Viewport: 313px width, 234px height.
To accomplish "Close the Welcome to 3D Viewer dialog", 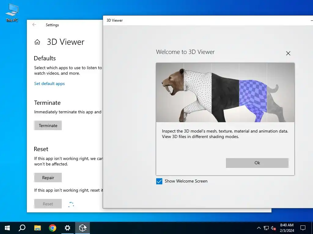I will [288, 53].
